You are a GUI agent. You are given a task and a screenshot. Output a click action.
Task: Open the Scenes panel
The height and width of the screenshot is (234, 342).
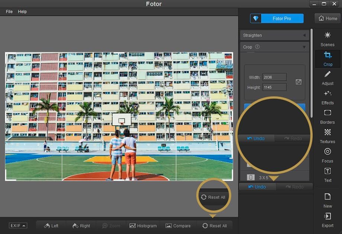point(328,39)
